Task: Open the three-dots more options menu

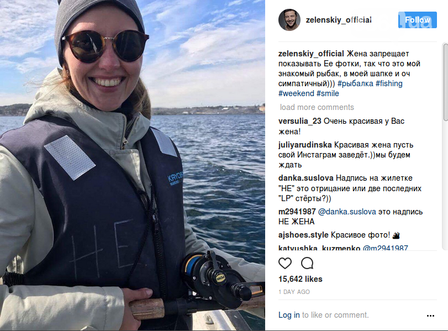Action: pos(430,316)
